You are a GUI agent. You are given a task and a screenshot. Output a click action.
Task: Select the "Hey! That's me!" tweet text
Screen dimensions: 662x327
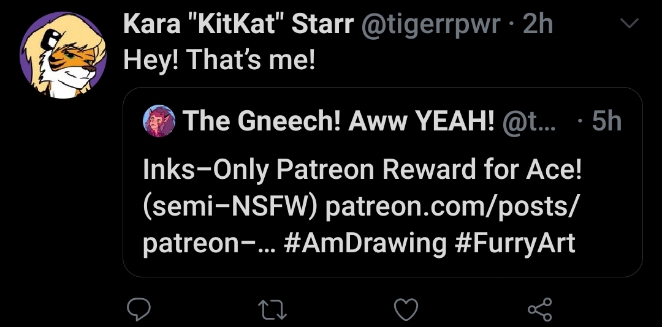(219, 60)
